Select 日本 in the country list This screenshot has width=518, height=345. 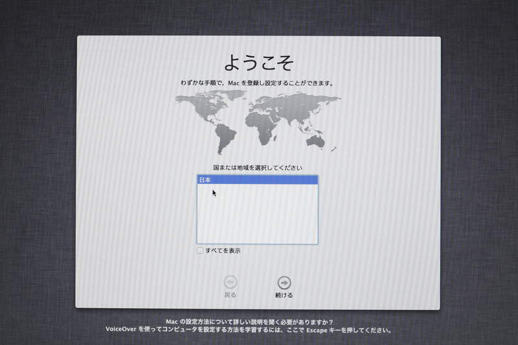coord(257,180)
